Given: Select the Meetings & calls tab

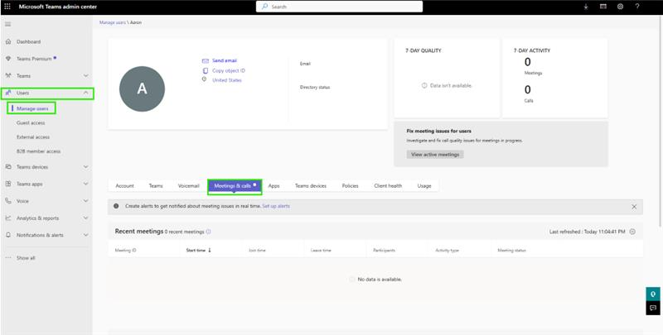Looking at the screenshot, I should [235, 186].
